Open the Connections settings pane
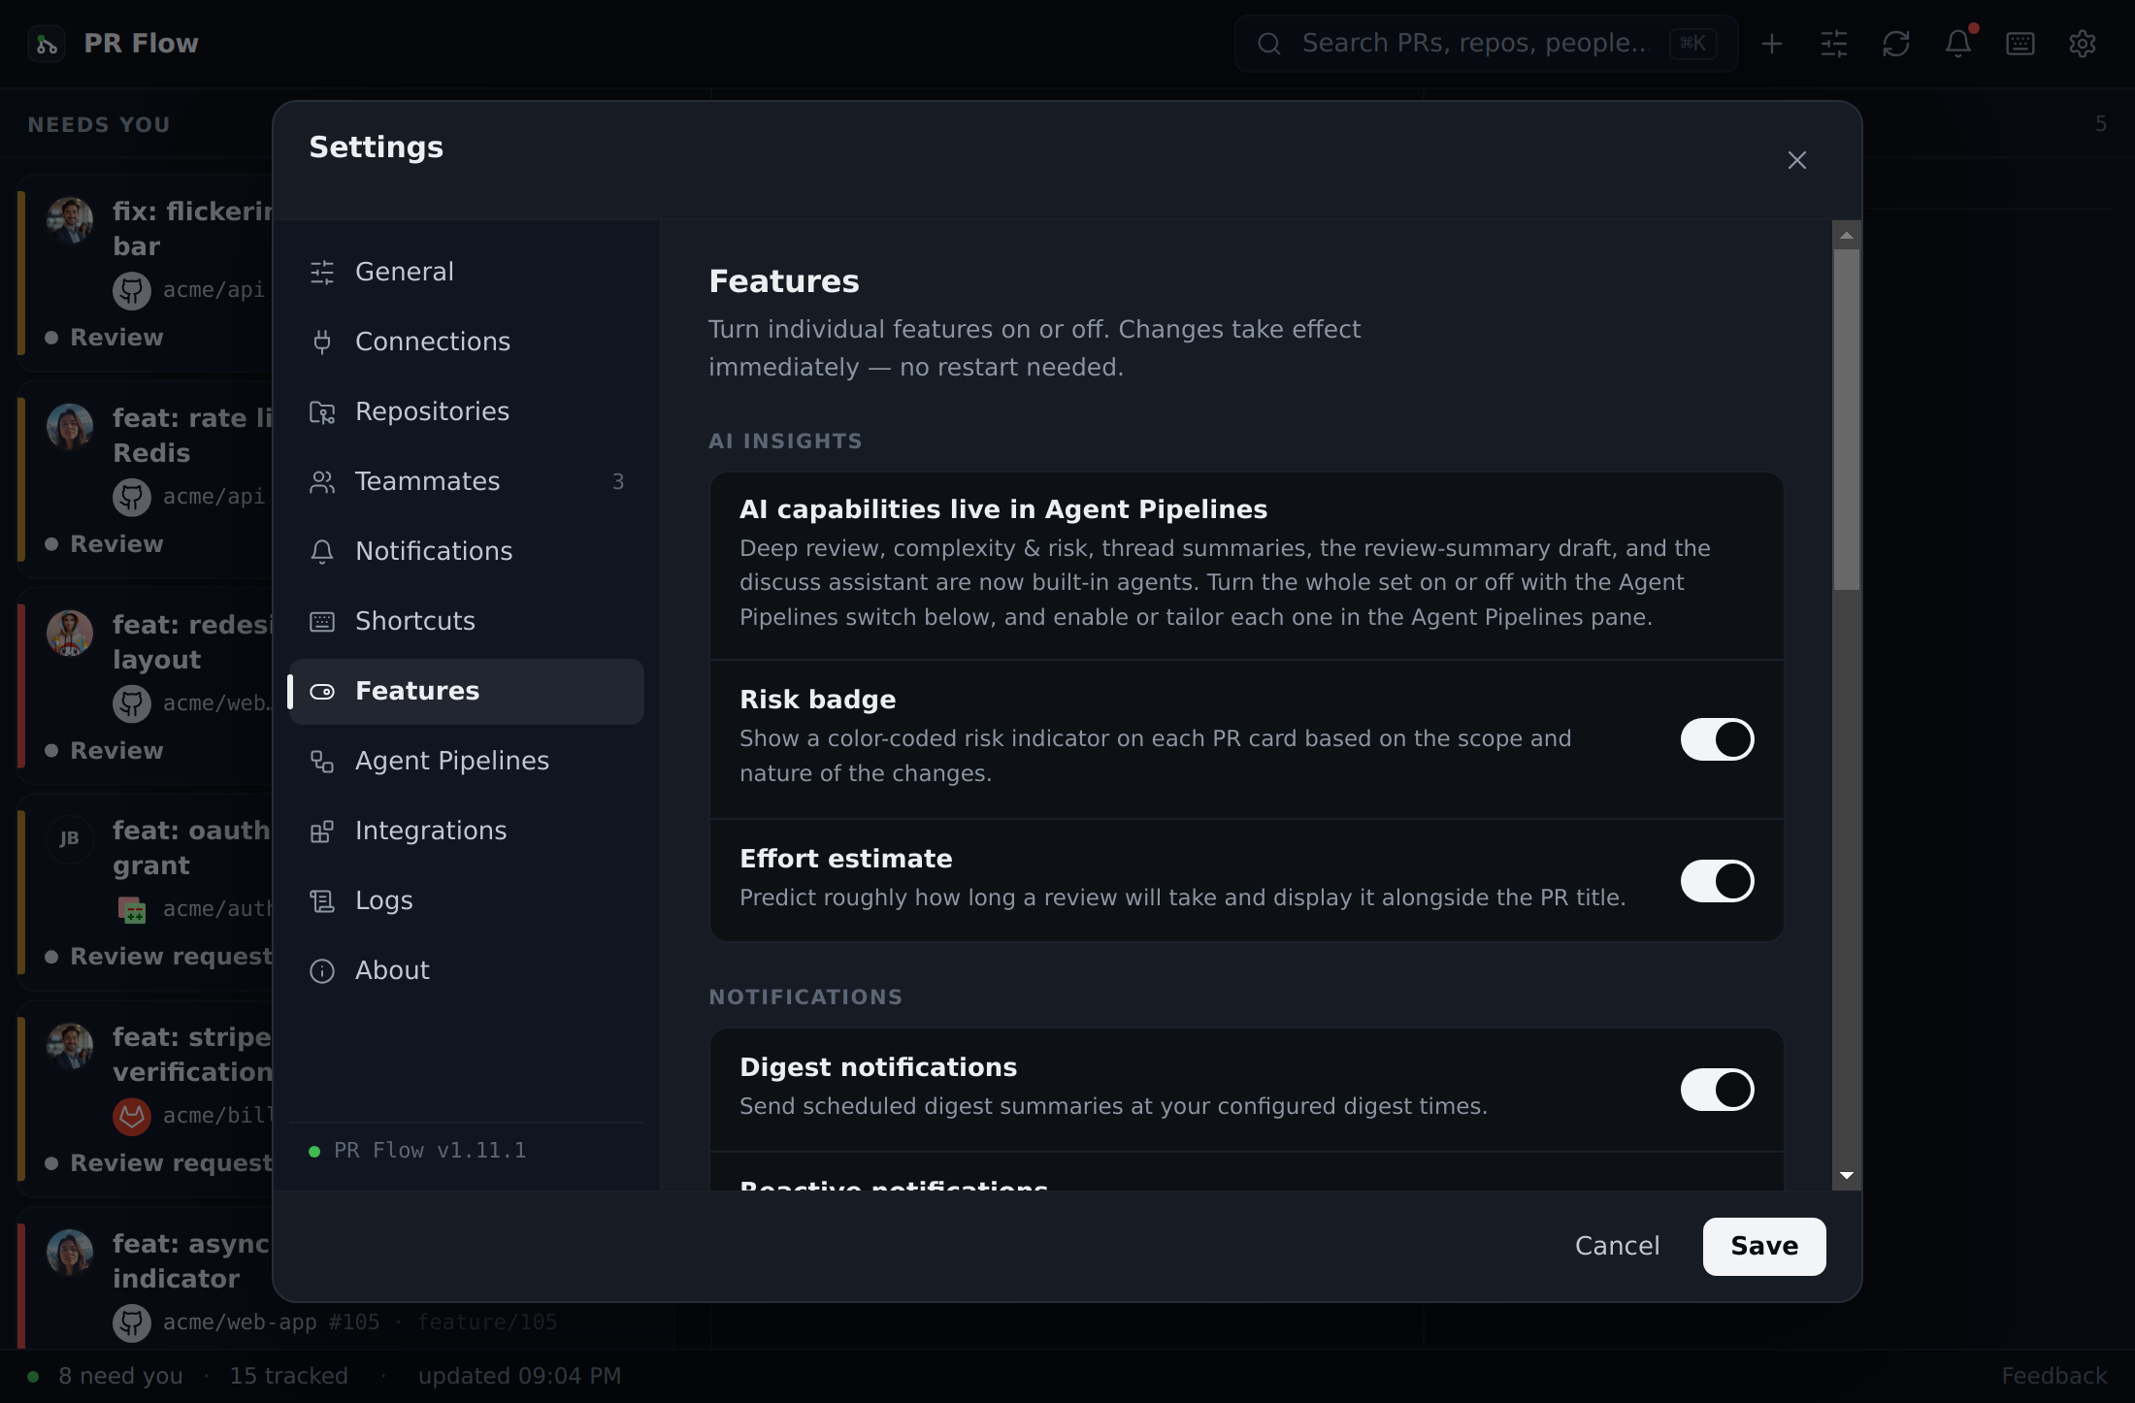The image size is (2135, 1403). pos(467,343)
